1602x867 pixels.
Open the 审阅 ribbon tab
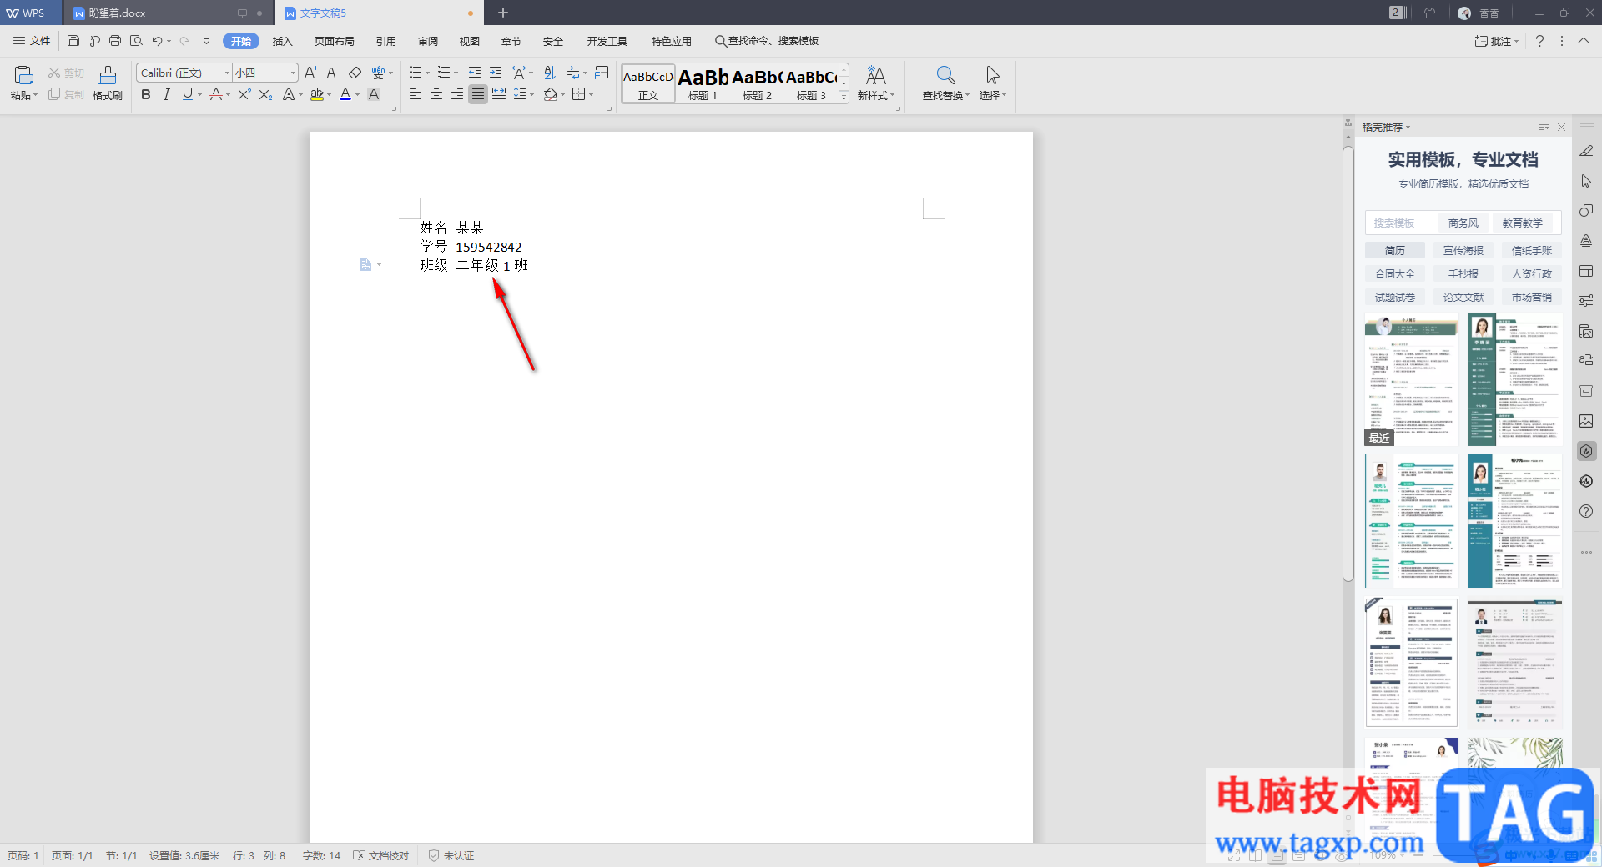click(x=428, y=41)
